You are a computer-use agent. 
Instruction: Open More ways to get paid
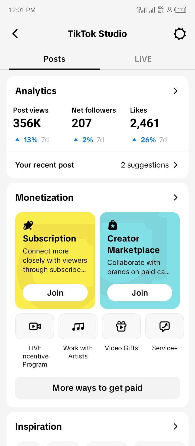[x=97, y=388]
